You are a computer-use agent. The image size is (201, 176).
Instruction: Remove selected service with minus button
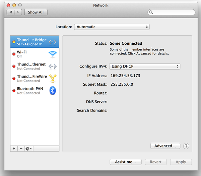click(21, 148)
